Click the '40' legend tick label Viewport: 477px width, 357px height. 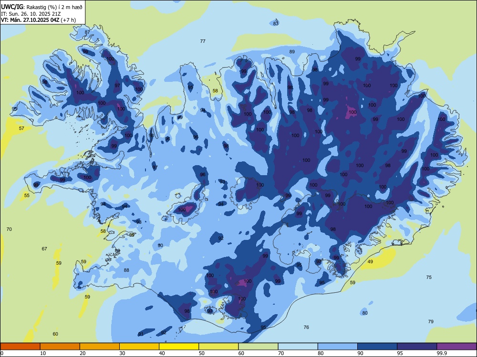click(162, 353)
